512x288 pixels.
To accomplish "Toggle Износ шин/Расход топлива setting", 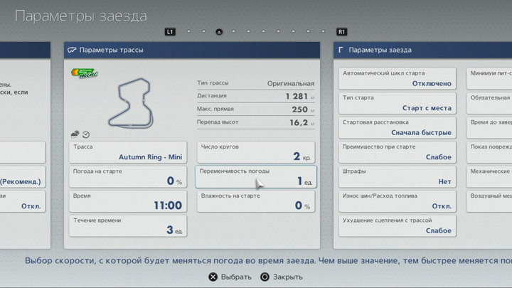I will click(x=396, y=201).
